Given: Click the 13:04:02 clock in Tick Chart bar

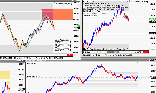Looking at the screenshot, I should coord(138,52).
